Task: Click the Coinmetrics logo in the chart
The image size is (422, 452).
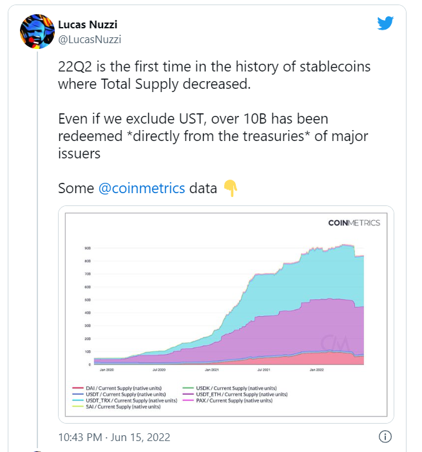Action: click(x=354, y=223)
